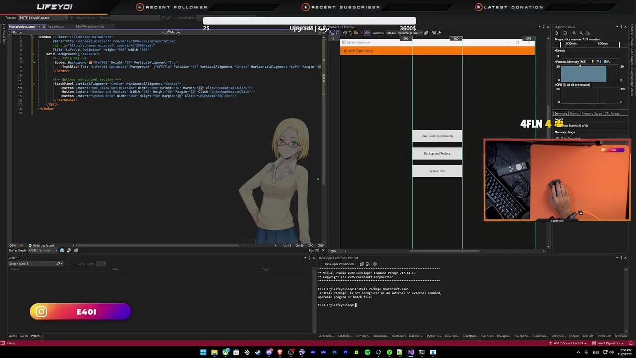Collapse the Window element on line 1

pos(34,37)
